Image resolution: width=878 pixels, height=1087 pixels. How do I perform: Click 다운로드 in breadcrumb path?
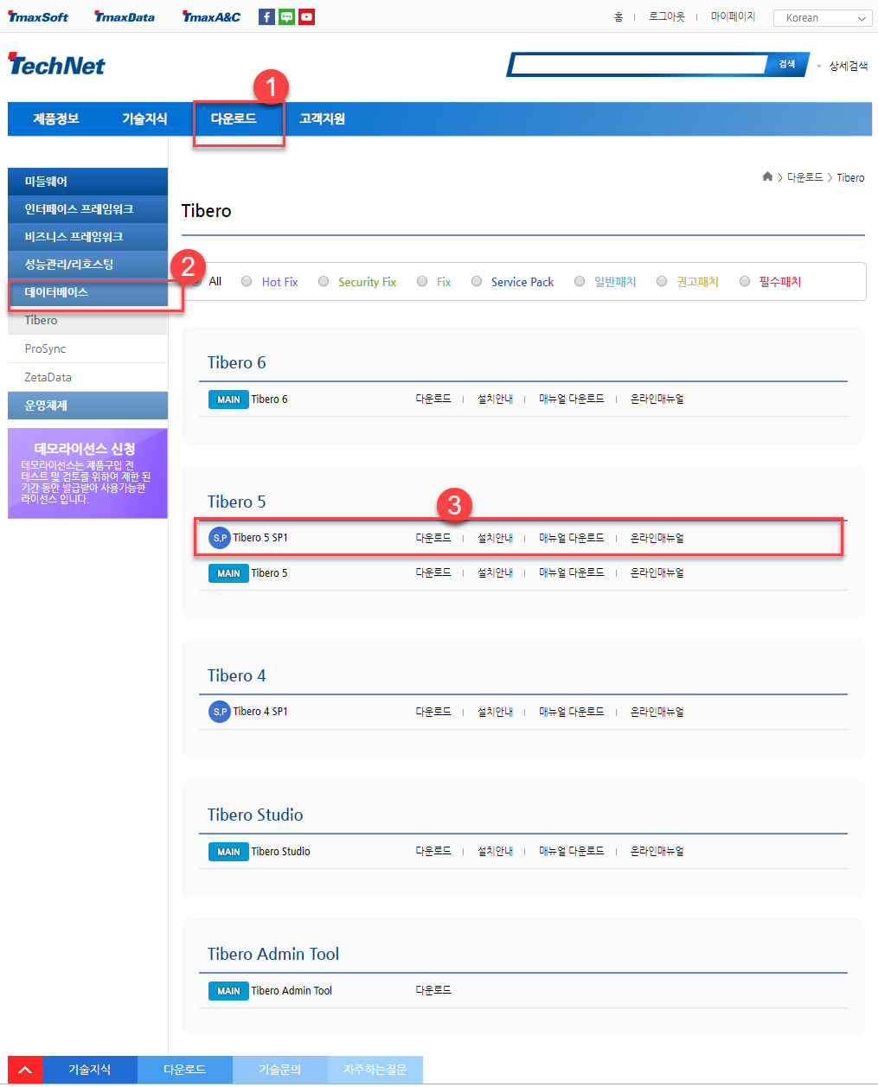tap(804, 177)
